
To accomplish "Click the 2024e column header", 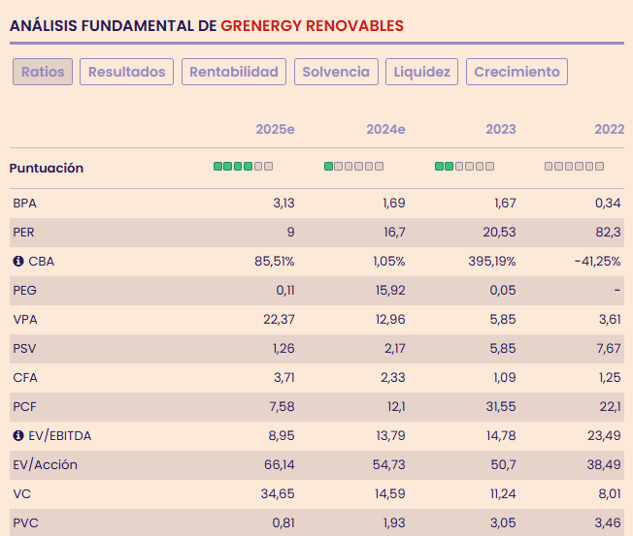I will tap(386, 129).
